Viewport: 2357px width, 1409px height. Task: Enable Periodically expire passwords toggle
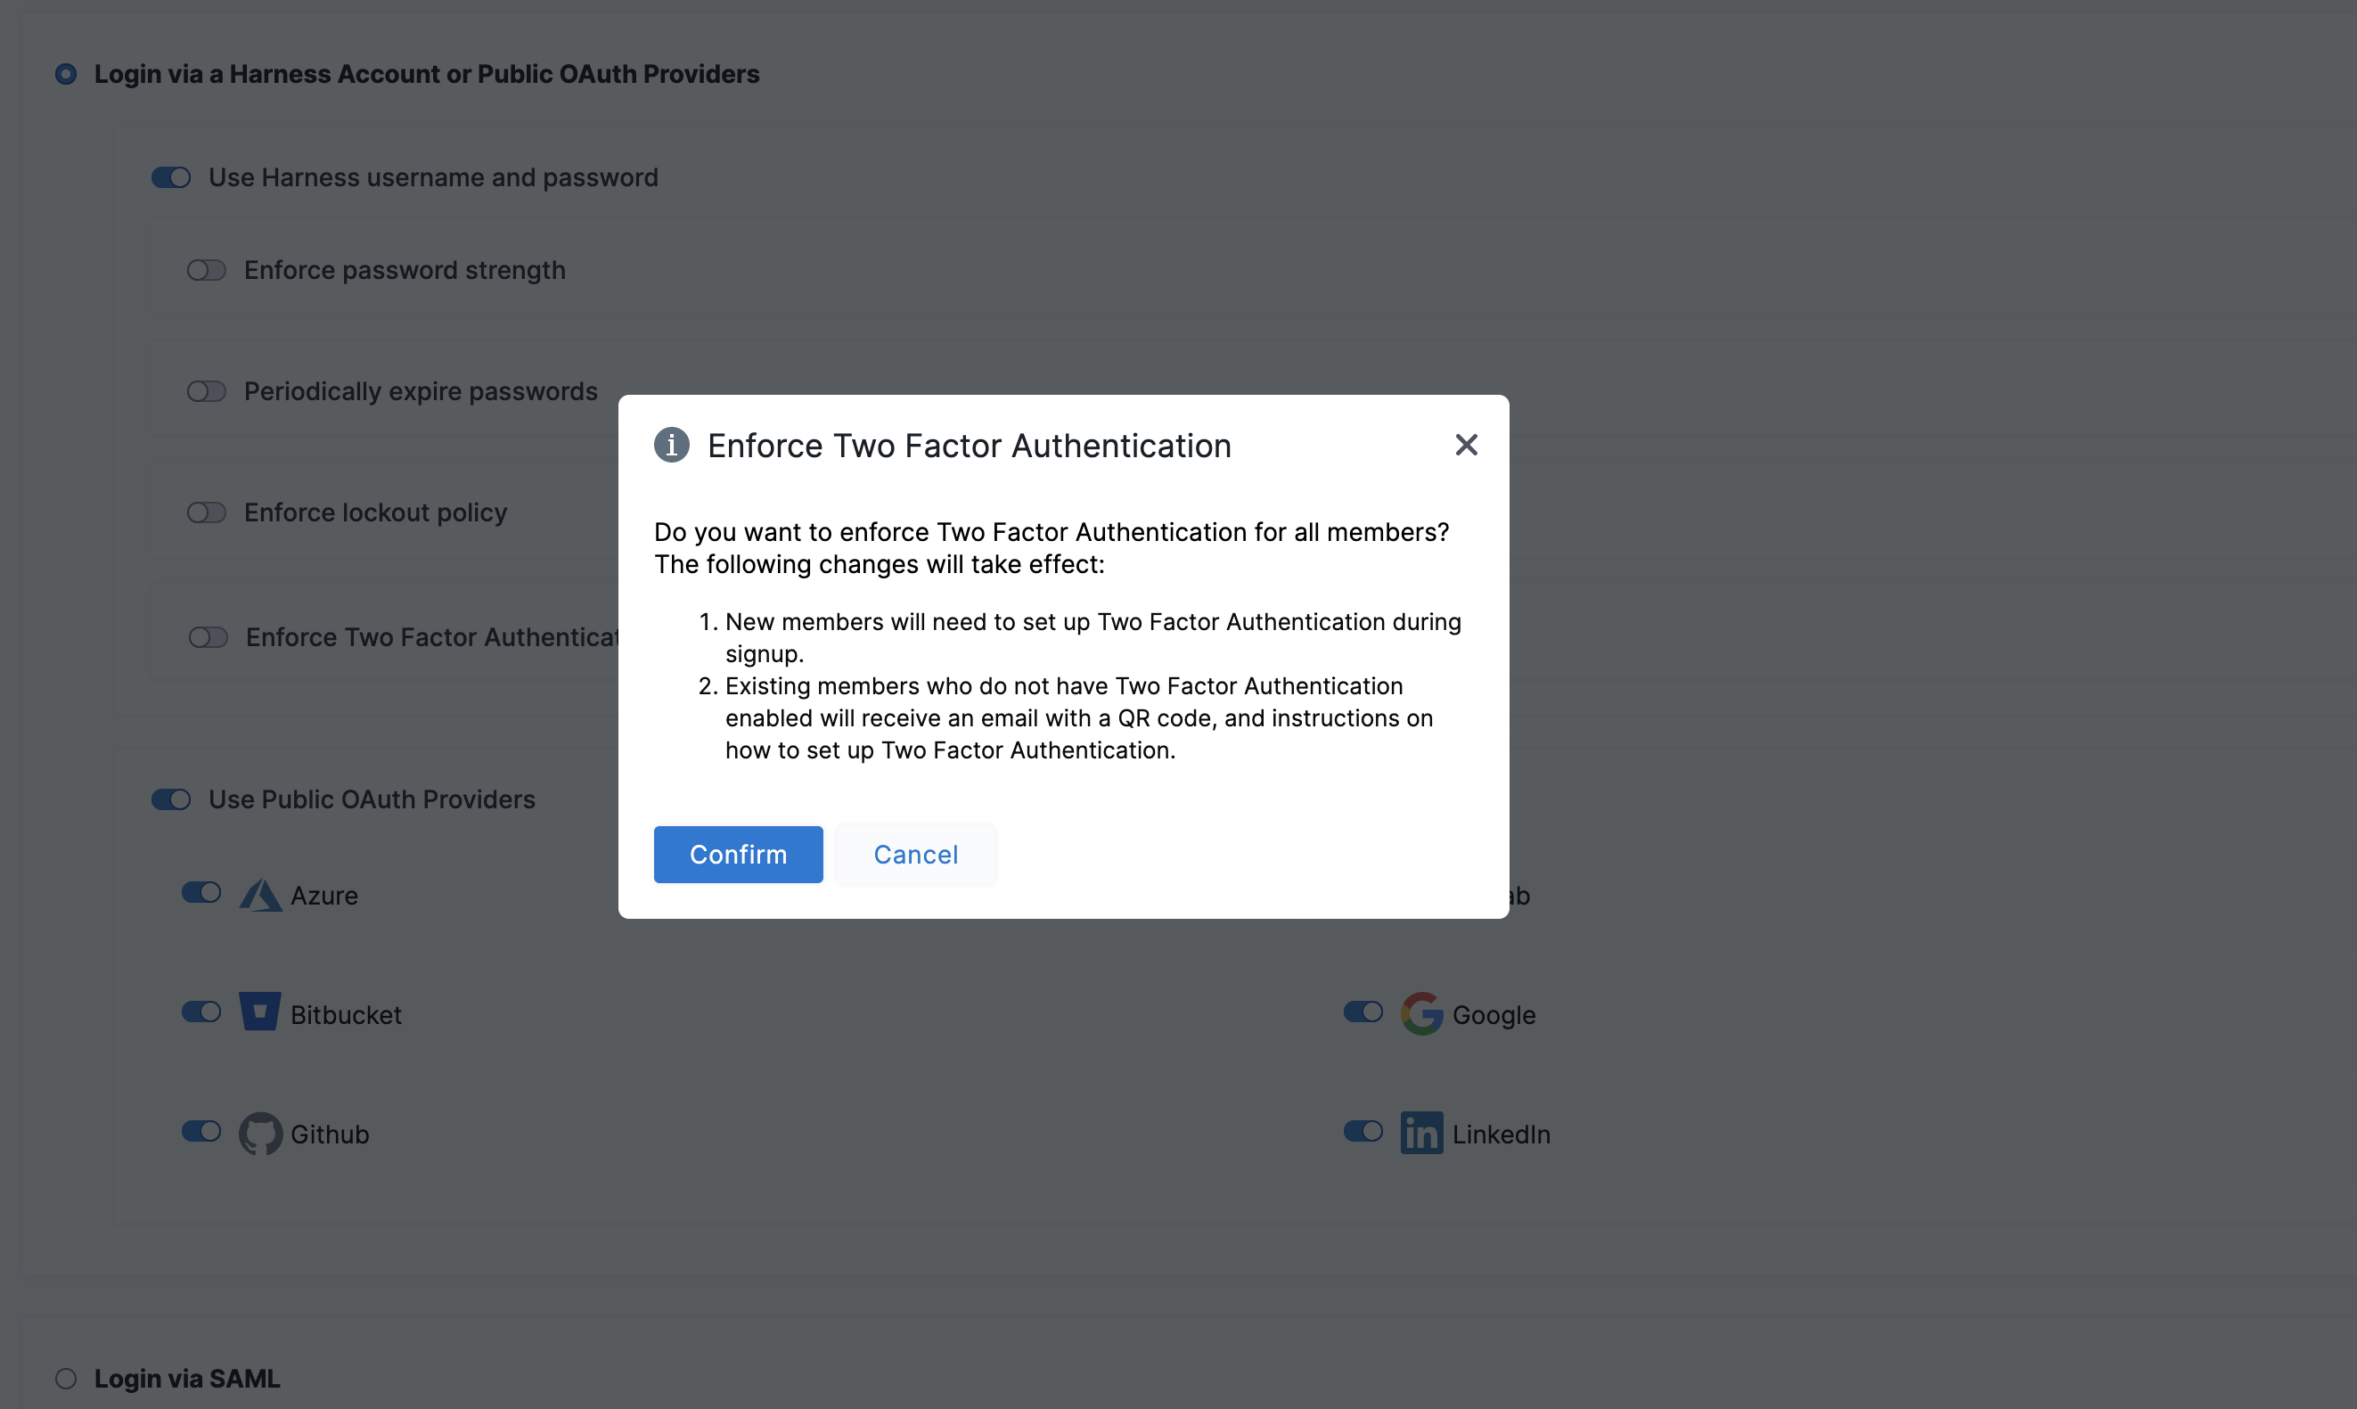tap(206, 391)
